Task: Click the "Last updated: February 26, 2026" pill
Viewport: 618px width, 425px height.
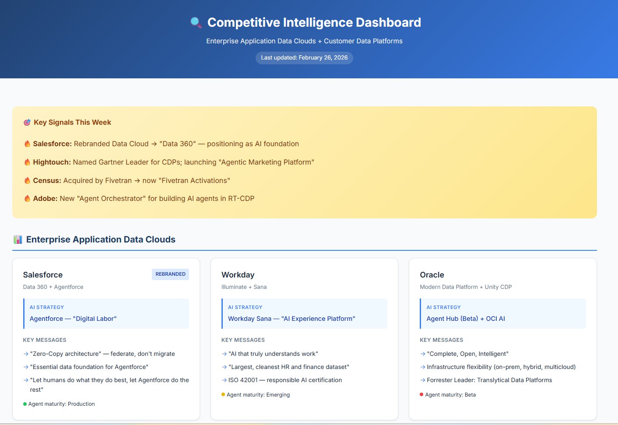Action: pyautogui.click(x=304, y=57)
